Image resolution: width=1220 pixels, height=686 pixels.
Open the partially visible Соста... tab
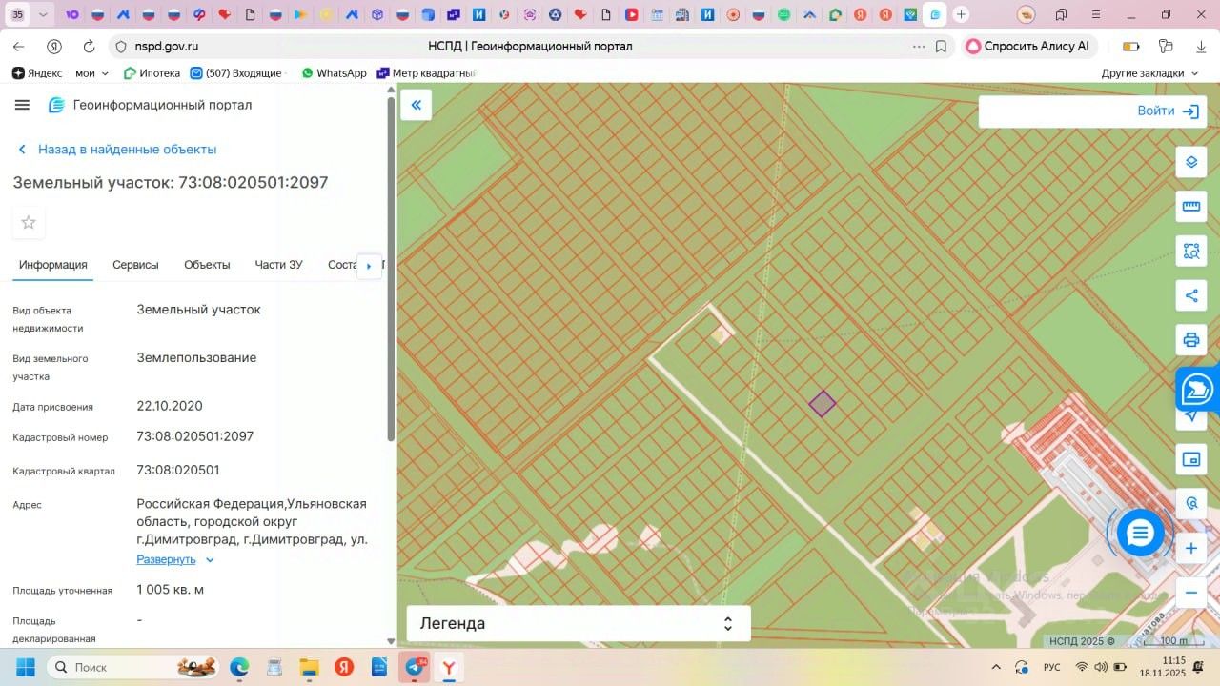pyautogui.click(x=341, y=265)
